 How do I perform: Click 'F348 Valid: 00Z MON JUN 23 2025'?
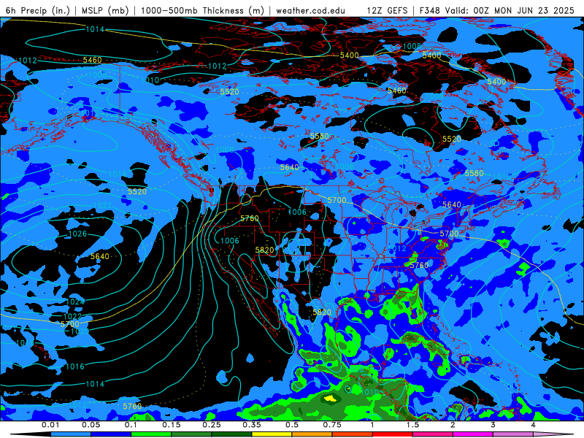[x=497, y=10]
